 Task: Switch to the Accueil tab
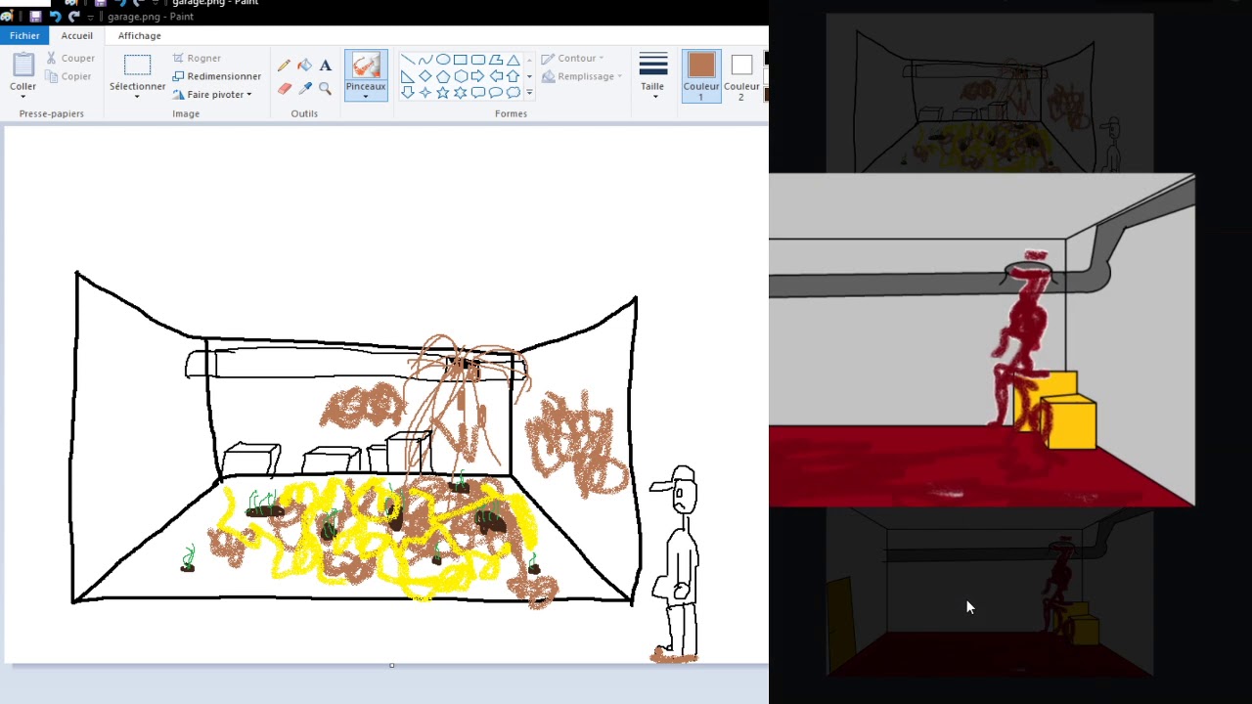pos(76,35)
